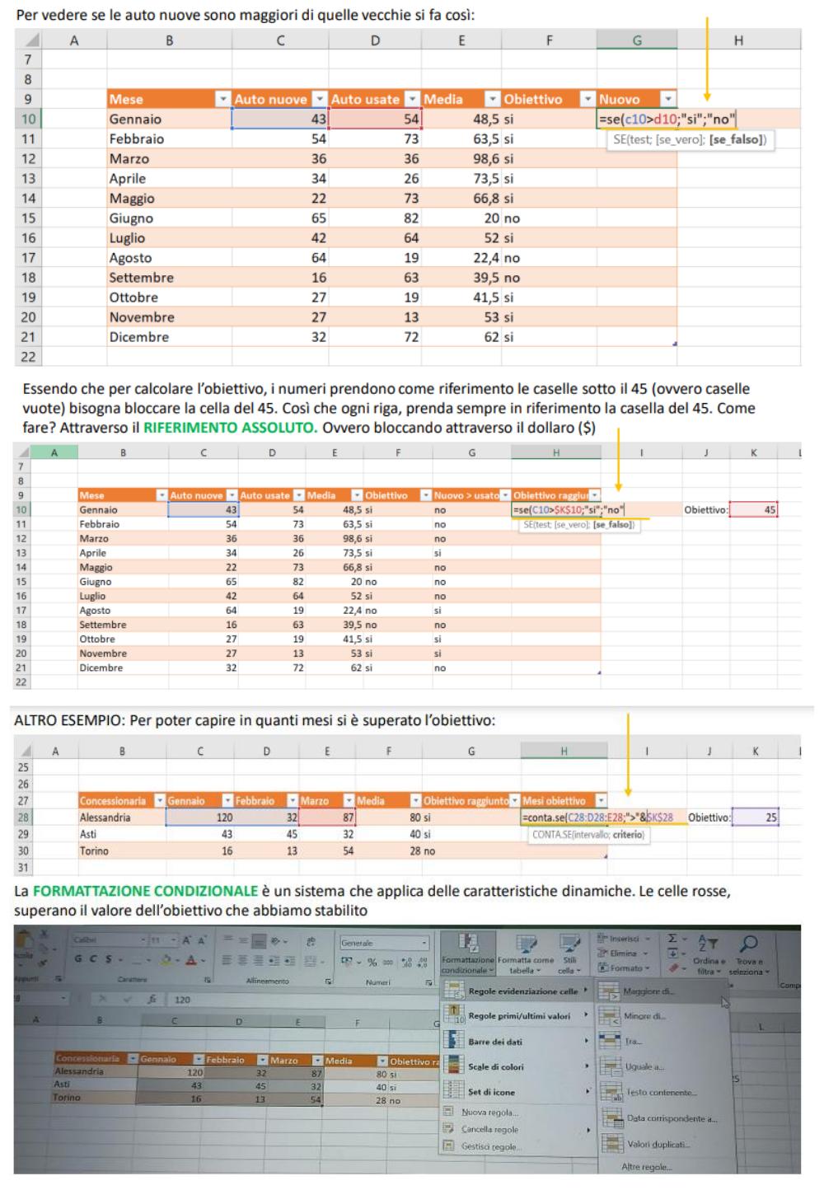Toggle bold with the G button

click(78, 959)
